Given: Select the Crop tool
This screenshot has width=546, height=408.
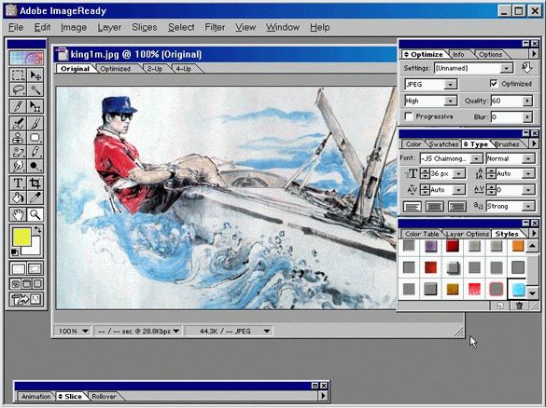Looking at the screenshot, I should [35, 183].
